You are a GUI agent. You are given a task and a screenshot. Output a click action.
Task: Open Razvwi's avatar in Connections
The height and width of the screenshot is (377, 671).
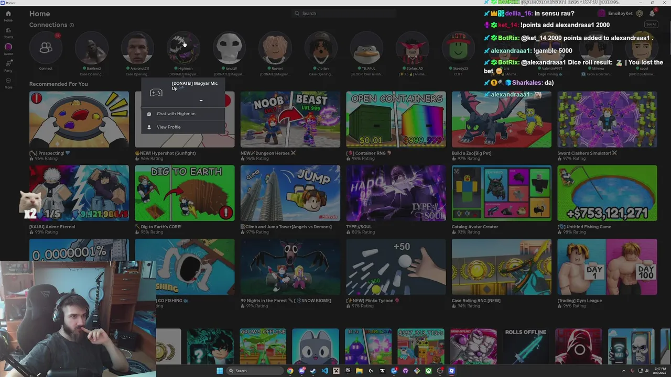coord(275,48)
